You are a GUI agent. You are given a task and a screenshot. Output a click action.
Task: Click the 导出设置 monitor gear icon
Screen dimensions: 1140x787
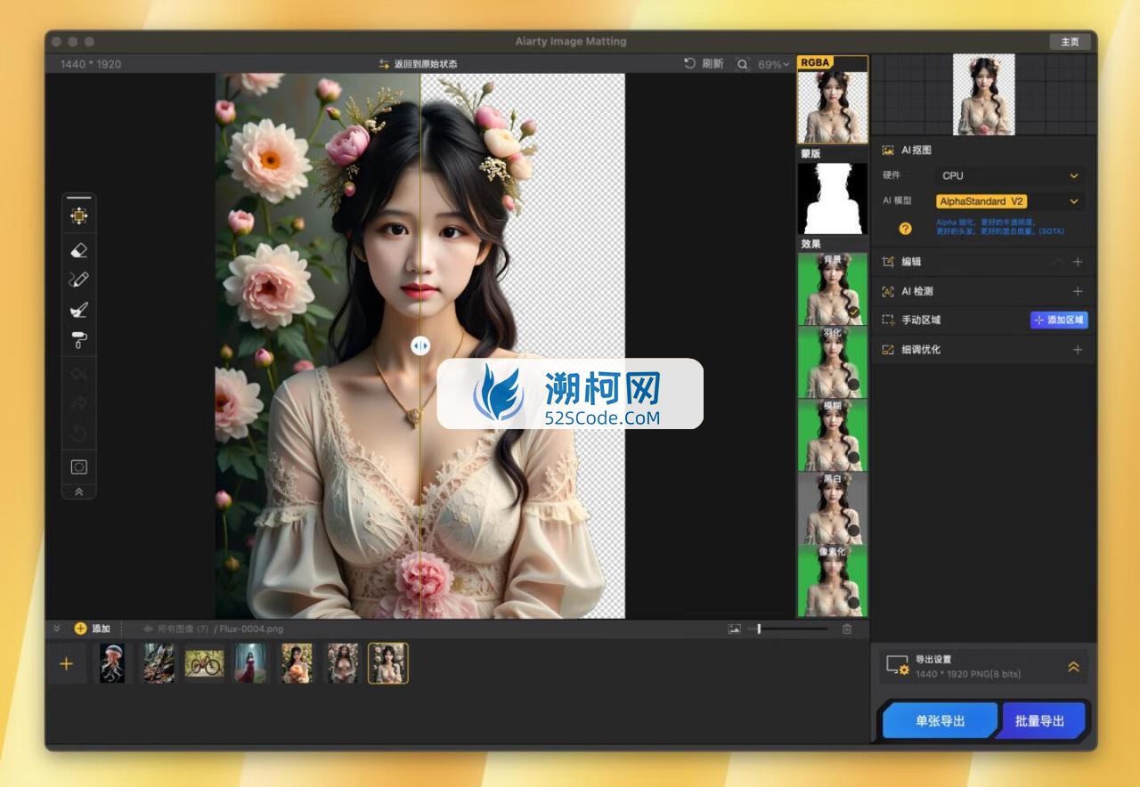897,666
